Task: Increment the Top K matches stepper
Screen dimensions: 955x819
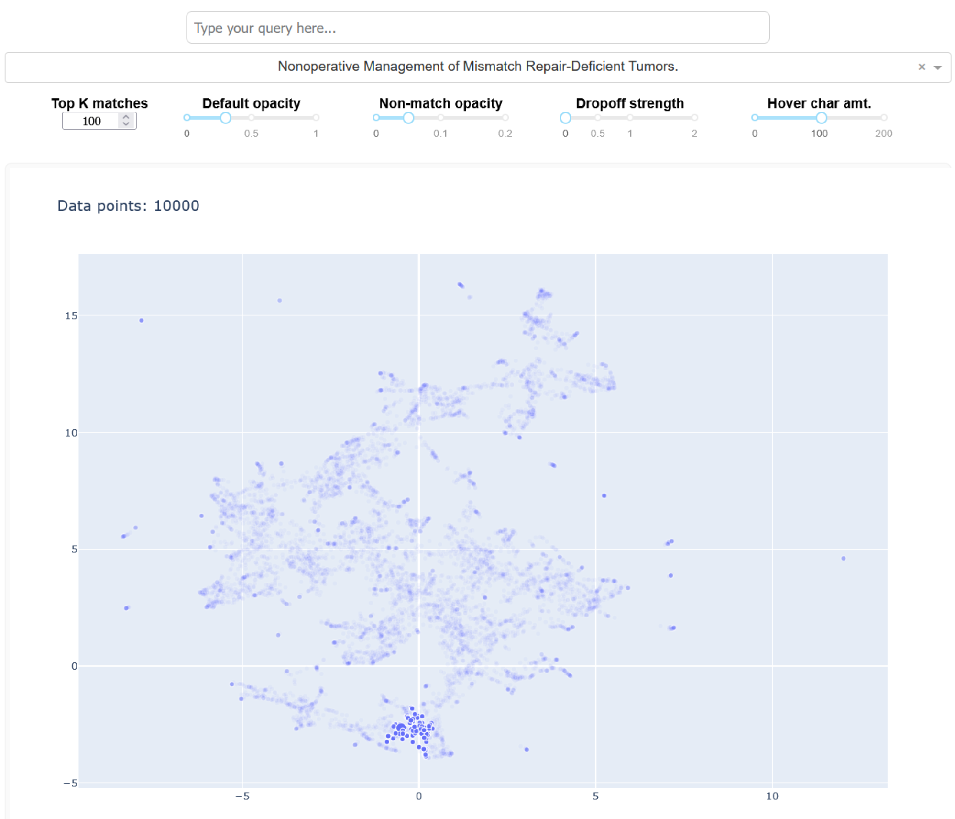Action: point(126,117)
